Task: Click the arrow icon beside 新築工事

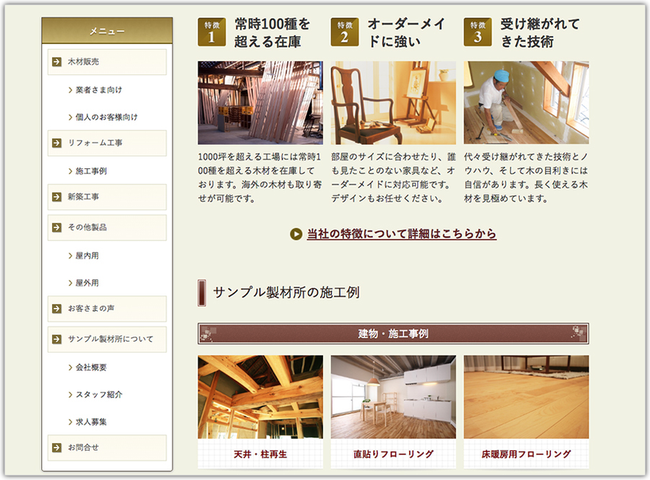Action: tap(57, 197)
